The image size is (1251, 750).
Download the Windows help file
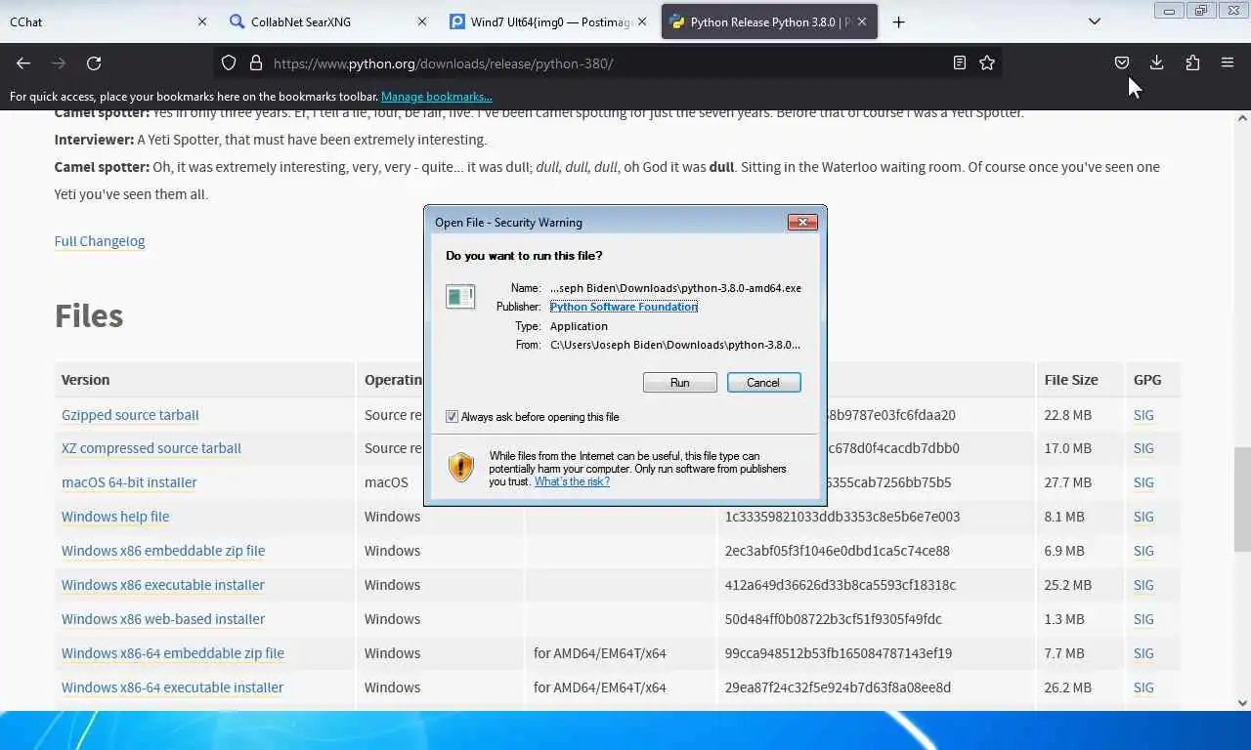115,517
